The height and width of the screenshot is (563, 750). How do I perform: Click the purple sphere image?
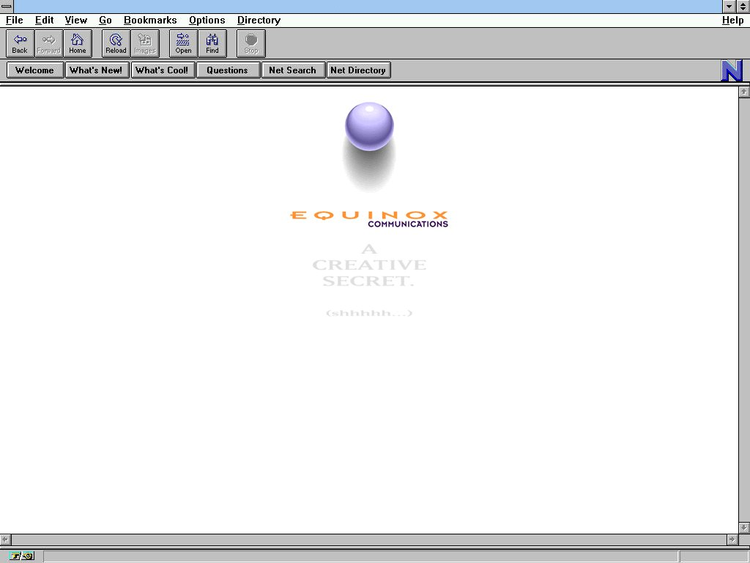369,127
